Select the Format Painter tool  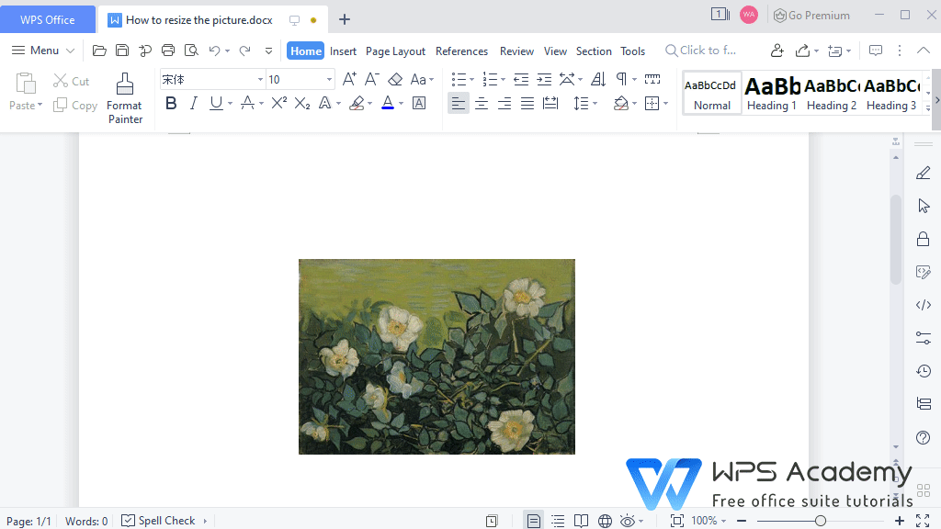[125, 98]
